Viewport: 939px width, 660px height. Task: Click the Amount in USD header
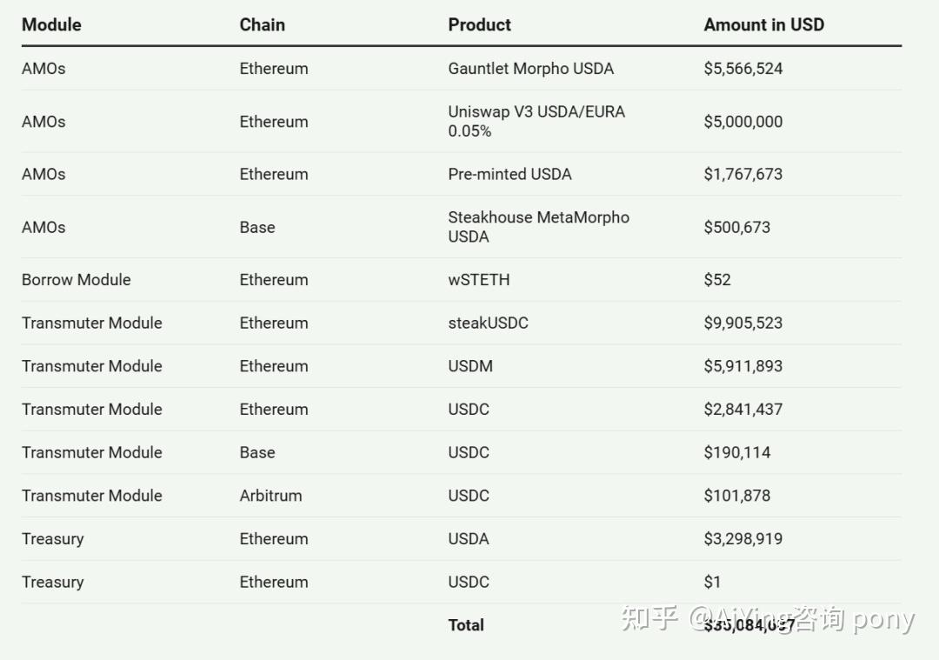(763, 25)
